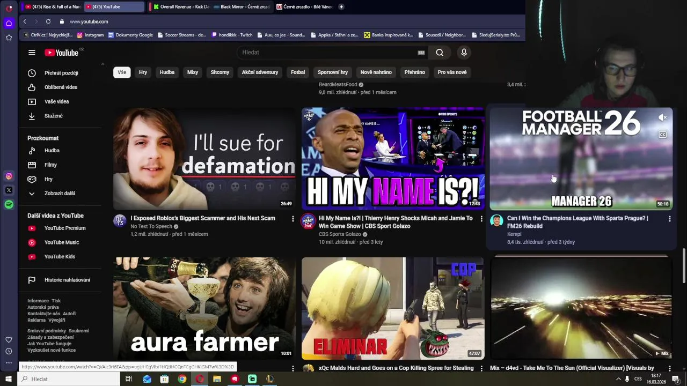Open Windows Start menu
The height and width of the screenshot is (386, 687).
point(9,379)
